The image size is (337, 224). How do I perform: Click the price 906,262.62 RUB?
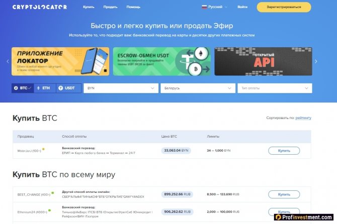pos(178,211)
